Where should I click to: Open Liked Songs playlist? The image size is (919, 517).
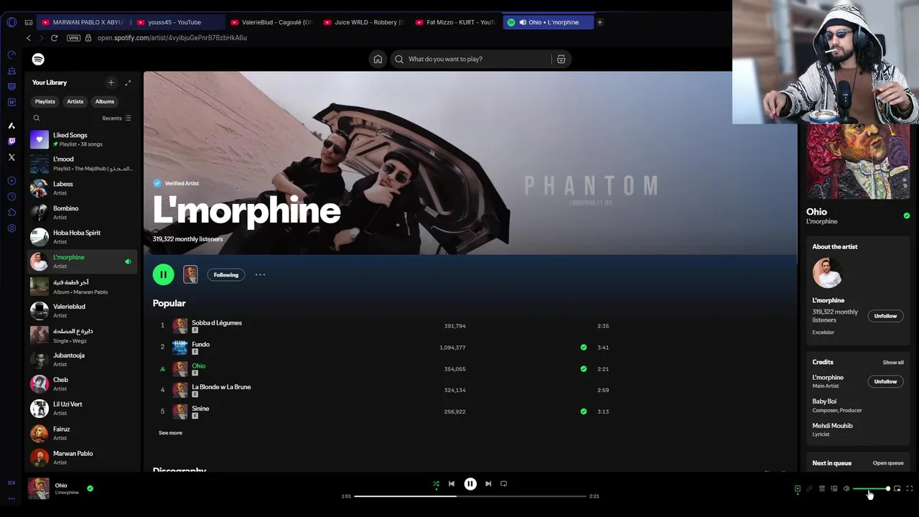click(83, 139)
